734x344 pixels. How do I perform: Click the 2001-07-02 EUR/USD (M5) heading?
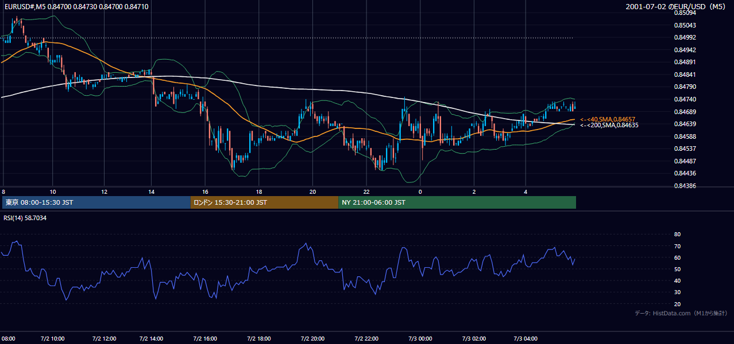tap(676, 6)
